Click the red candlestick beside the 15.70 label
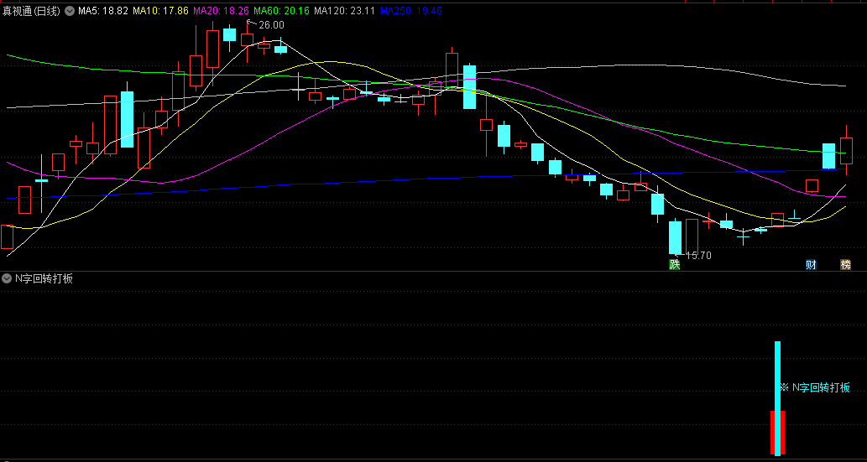The height and width of the screenshot is (462, 867). click(692, 236)
